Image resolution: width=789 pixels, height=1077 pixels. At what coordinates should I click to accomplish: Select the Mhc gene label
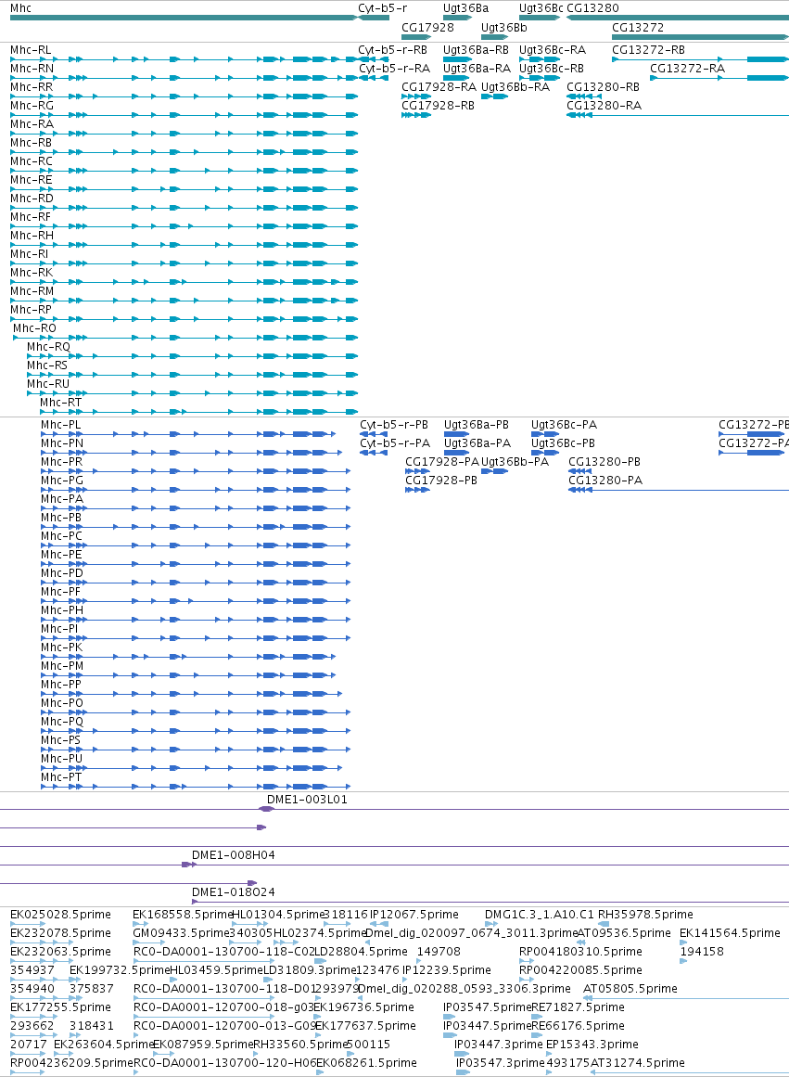[20, 8]
